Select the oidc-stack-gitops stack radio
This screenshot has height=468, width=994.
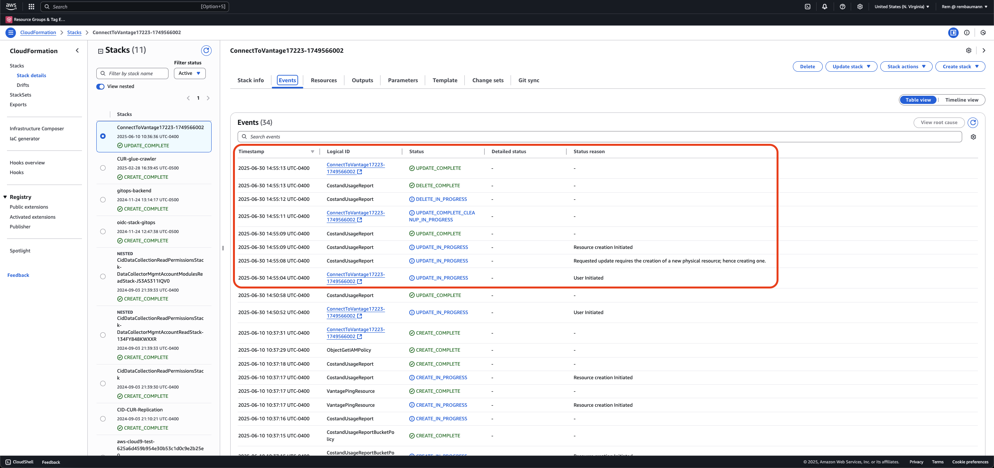(103, 231)
